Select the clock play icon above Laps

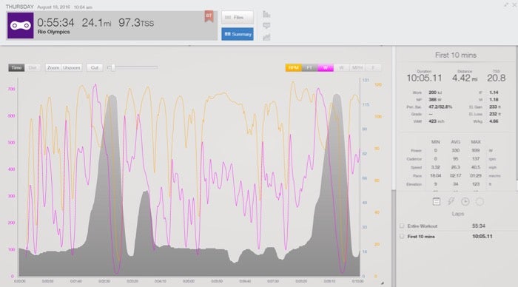coord(465,201)
